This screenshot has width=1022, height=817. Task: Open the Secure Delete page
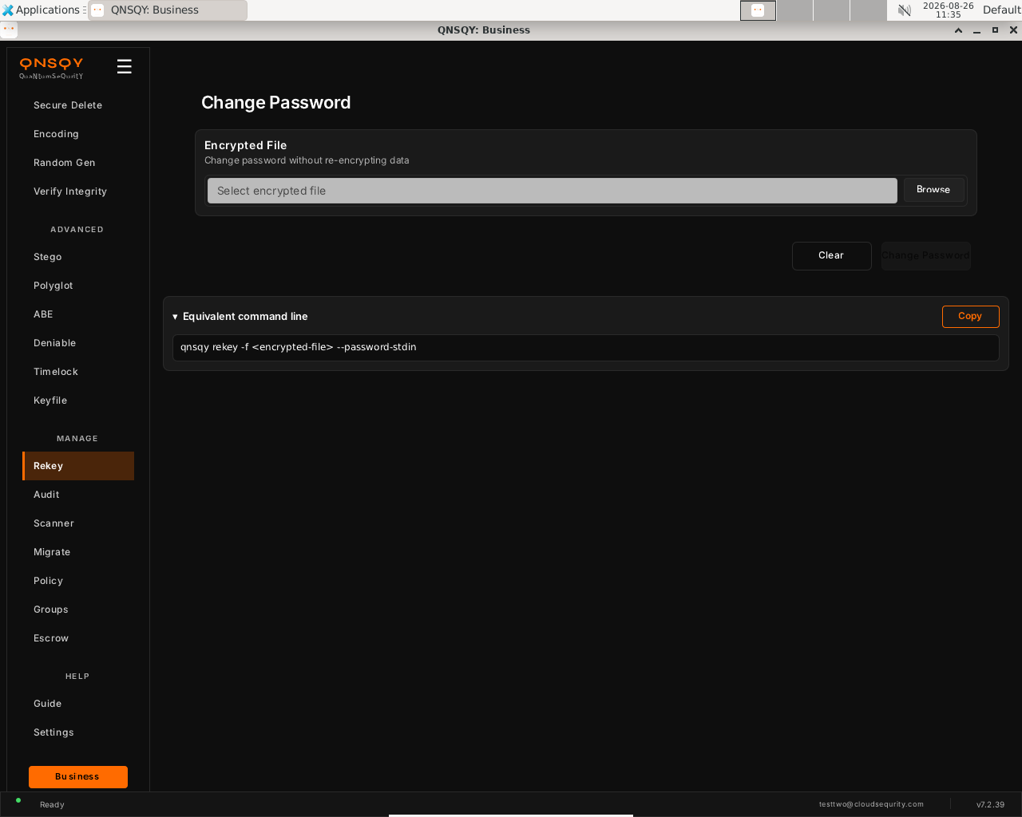[78, 105]
